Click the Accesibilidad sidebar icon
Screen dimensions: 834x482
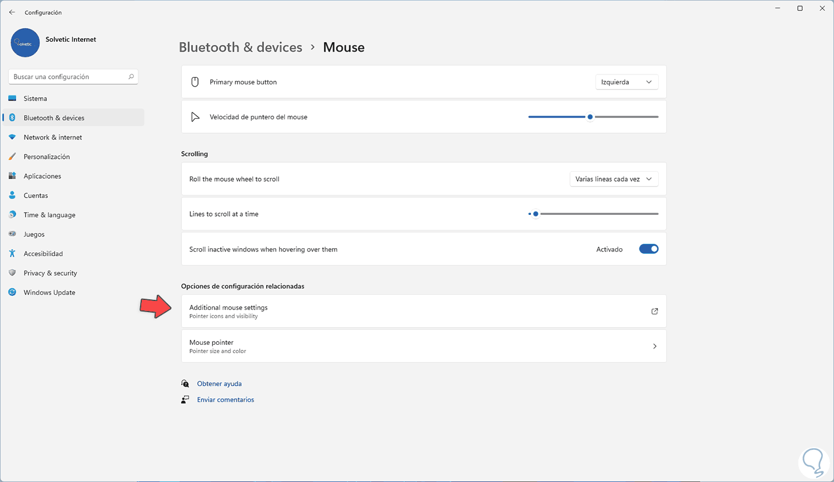(12, 254)
